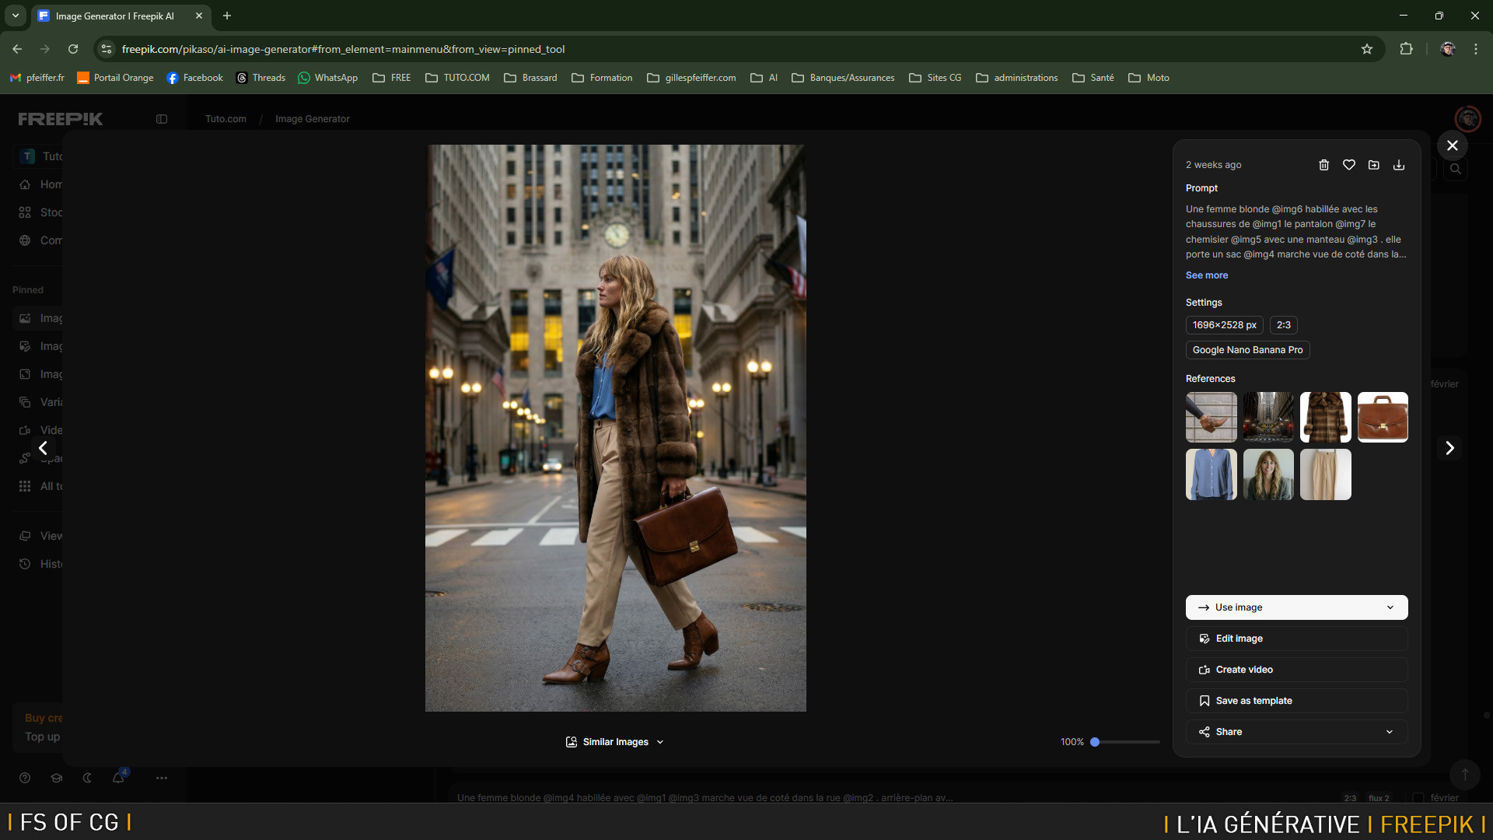1493x840 pixels.
Task: Click See more under prompt
Action: click(x=1206, y=275)
